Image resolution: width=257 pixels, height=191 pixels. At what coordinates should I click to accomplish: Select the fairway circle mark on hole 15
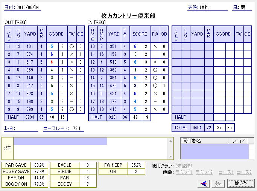pyautogui.click(x=155, y=86)
